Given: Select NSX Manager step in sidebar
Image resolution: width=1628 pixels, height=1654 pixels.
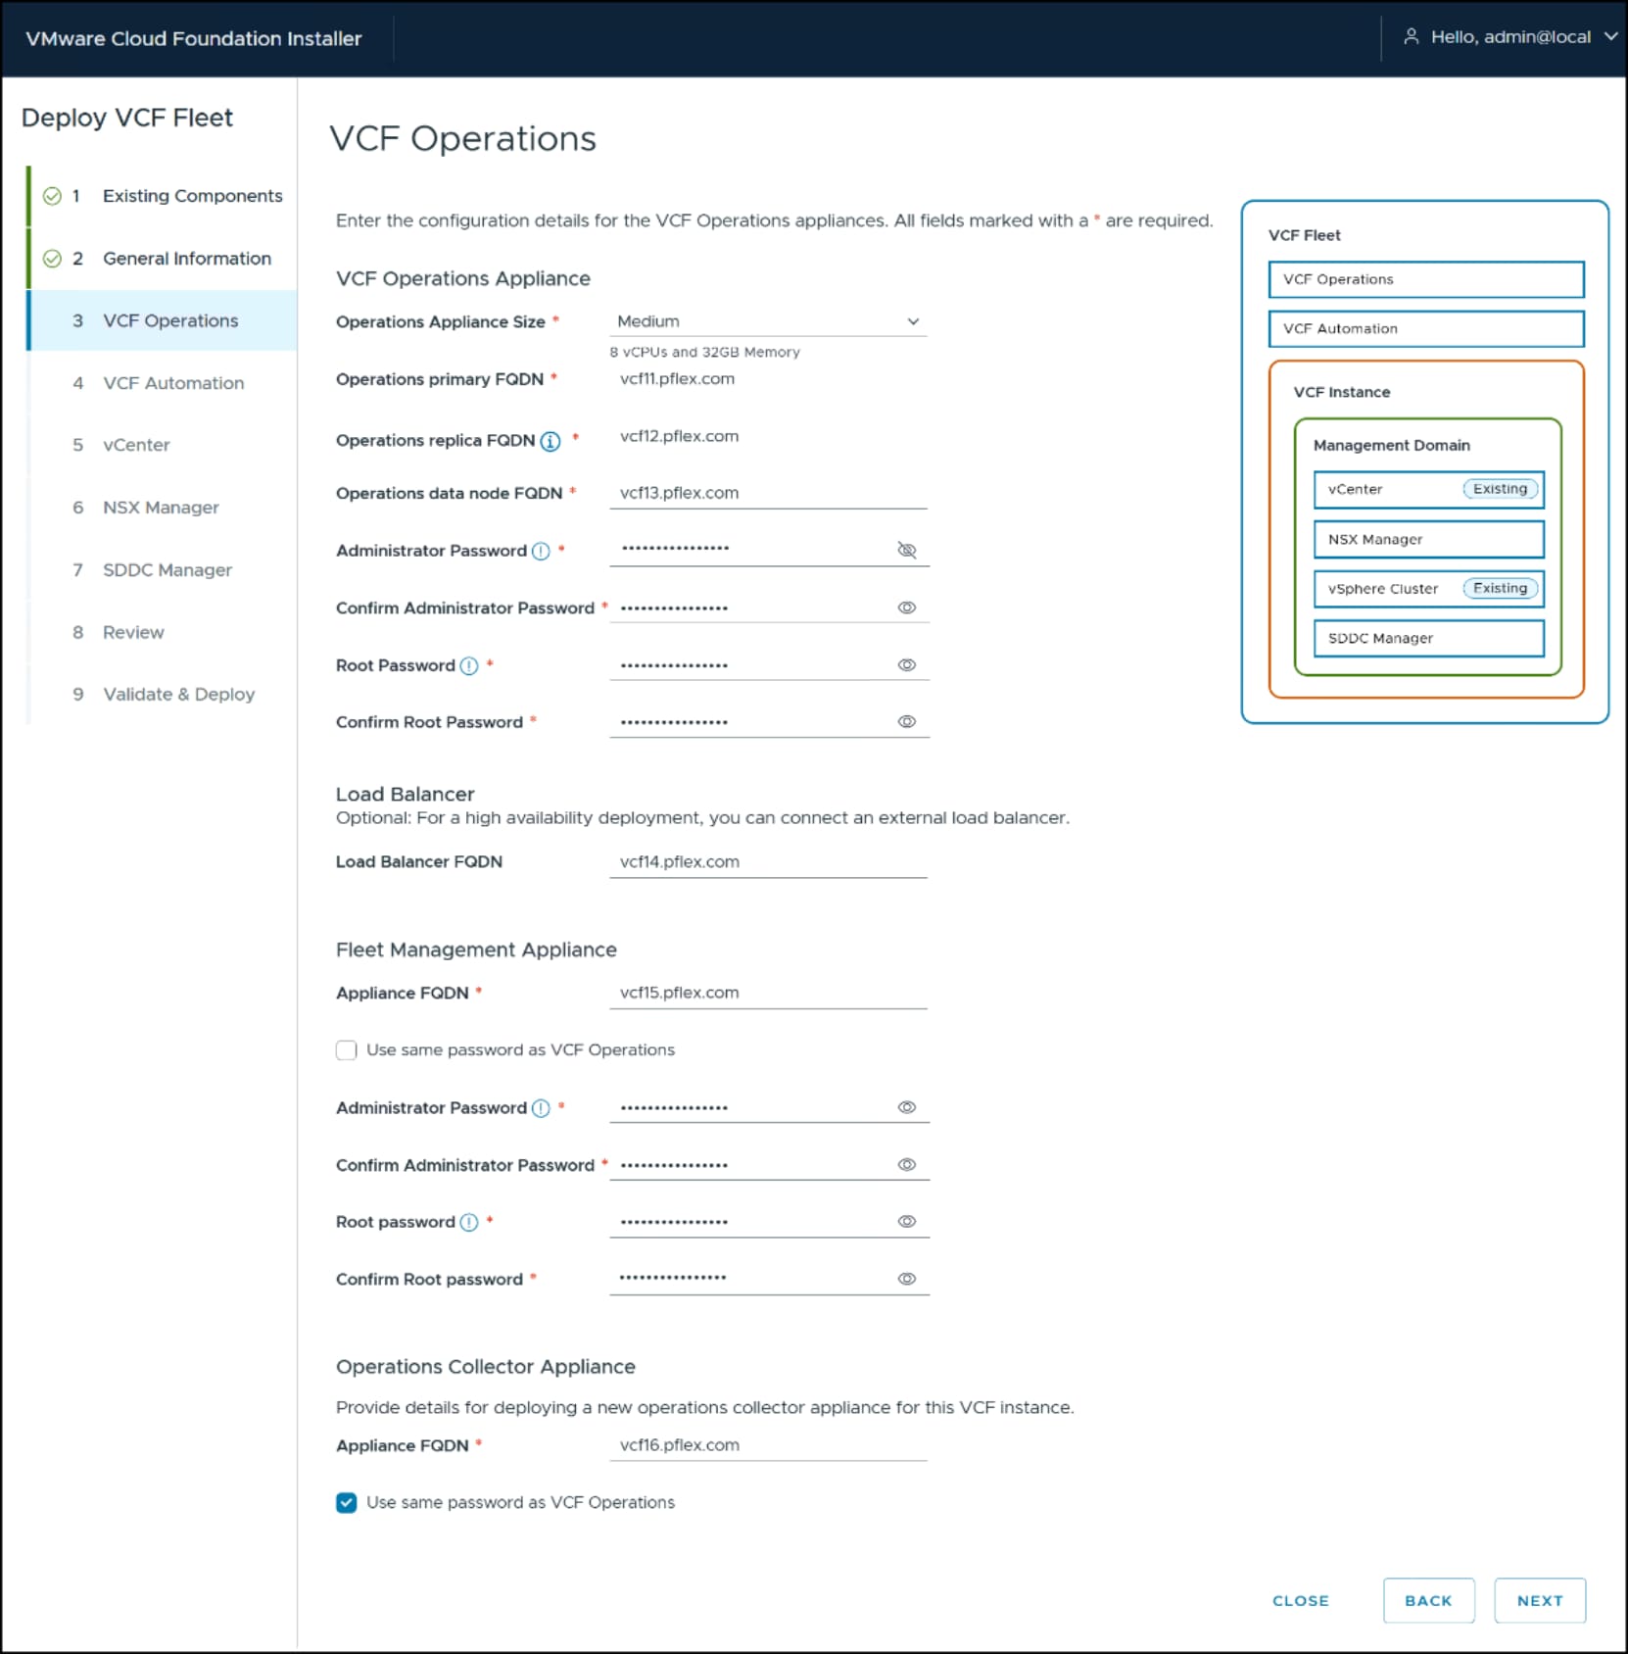Looking at the screenshot, I should pyautogui.click(x=163, y=508).
